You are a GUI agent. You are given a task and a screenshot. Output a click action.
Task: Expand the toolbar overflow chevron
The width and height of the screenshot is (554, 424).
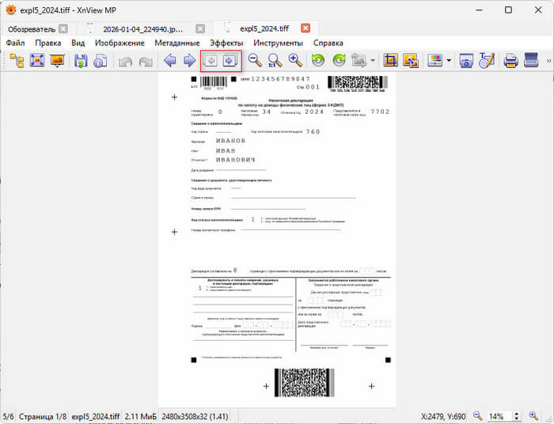click(x=548, y=60)
